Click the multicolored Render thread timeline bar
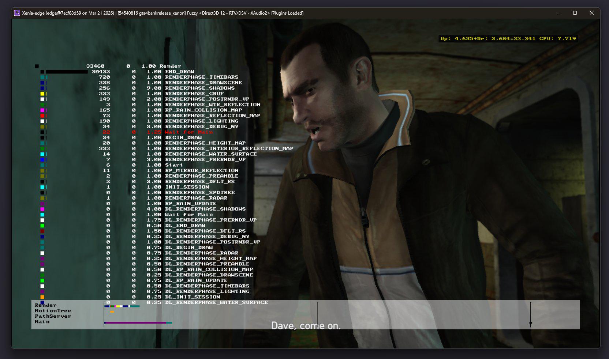The image size is (609, 359). (122, 306)
